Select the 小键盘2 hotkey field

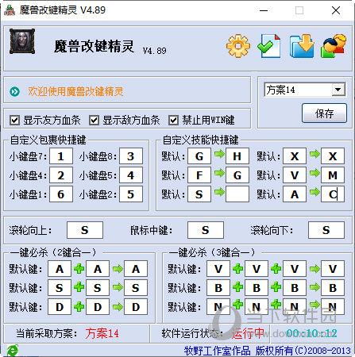coord(131,194)
